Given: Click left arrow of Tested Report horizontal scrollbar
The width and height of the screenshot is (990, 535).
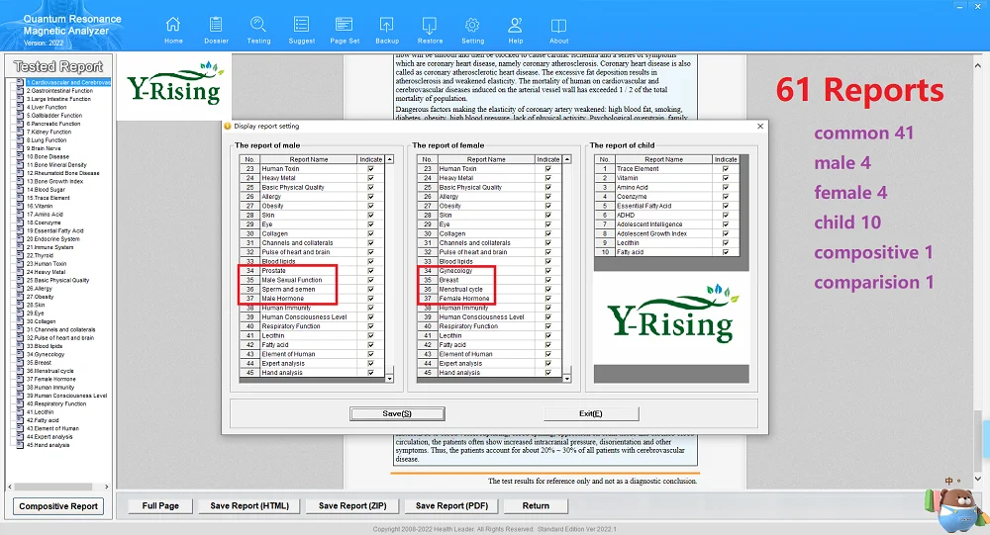Looking at the screenshot, I should 10,488.
